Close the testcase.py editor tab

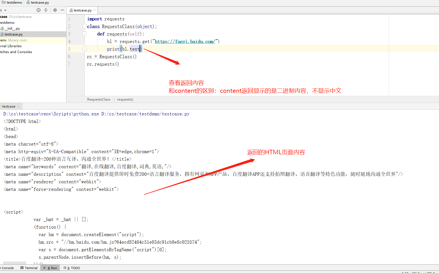[x=94, y=10]
